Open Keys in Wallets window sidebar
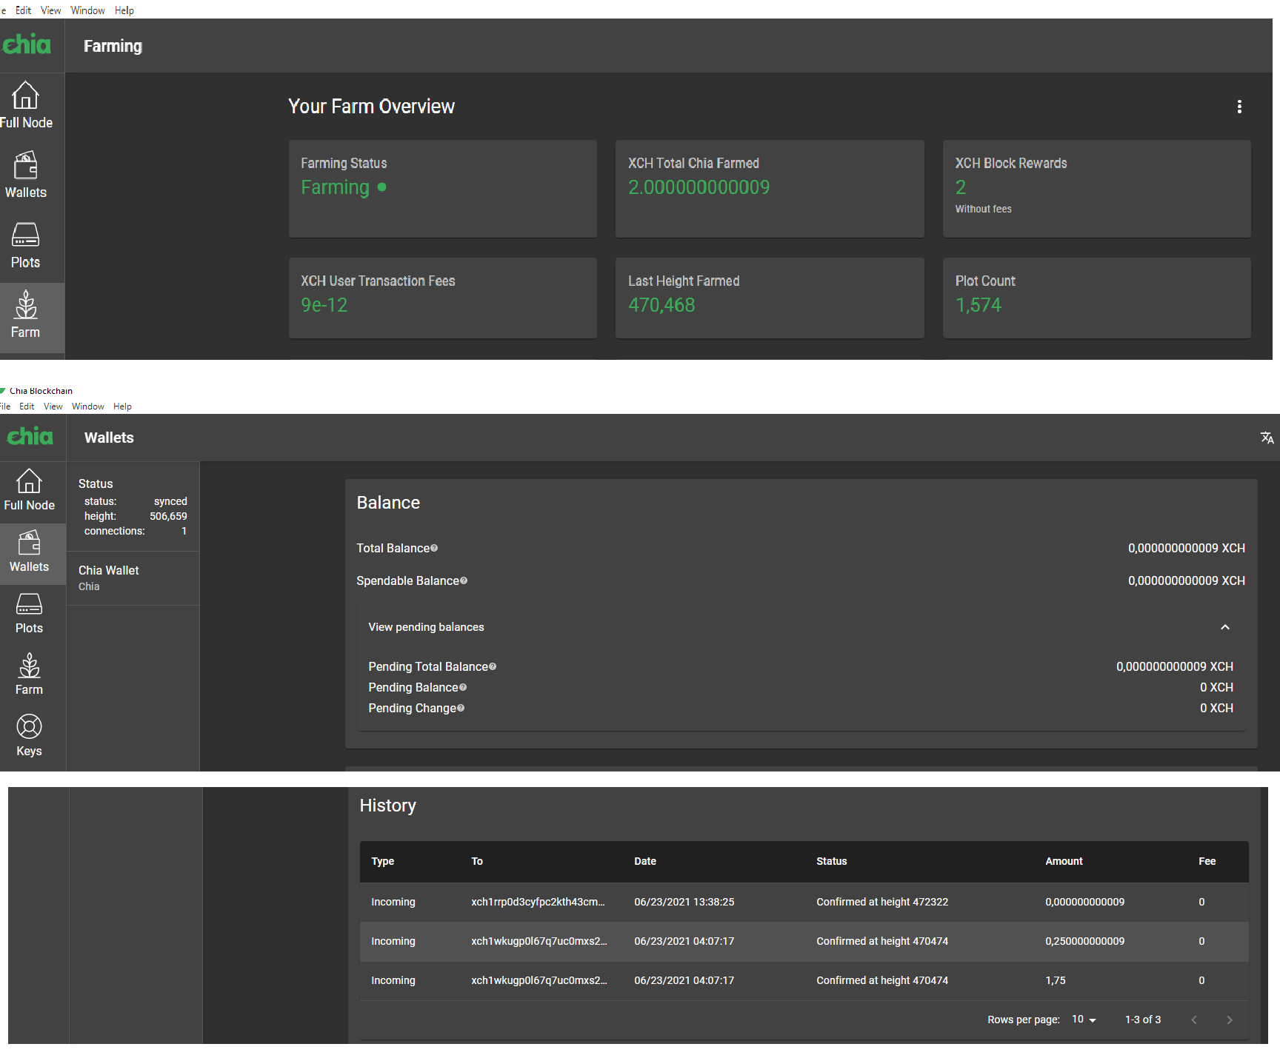The width and height of the screenshot is (1280, 1061). pos(30,736)
